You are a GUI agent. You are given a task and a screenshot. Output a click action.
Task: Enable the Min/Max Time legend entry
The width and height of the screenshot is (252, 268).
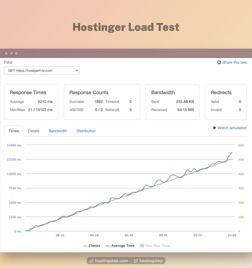point(155,246)
